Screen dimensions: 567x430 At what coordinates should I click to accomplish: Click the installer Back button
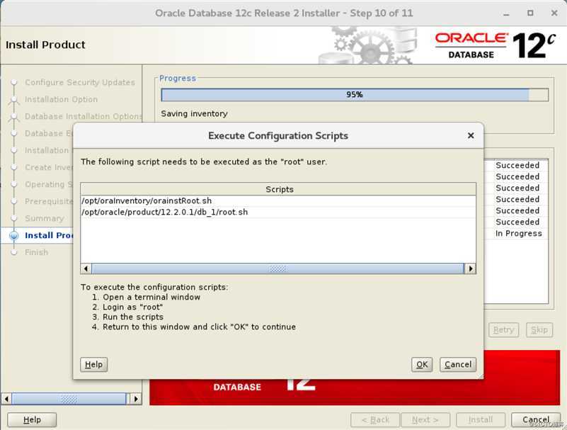coord(375,419)
